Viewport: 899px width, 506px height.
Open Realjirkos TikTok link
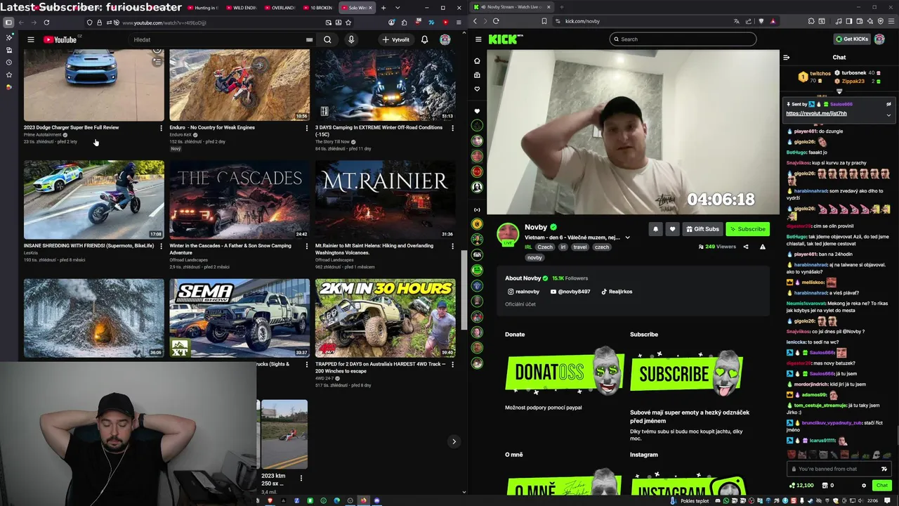click(x=617, y=292)
